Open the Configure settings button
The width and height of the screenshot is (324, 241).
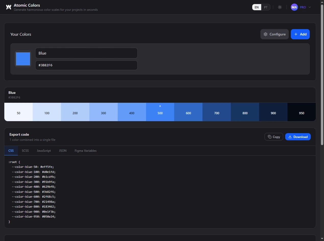(x=274, y=34)
